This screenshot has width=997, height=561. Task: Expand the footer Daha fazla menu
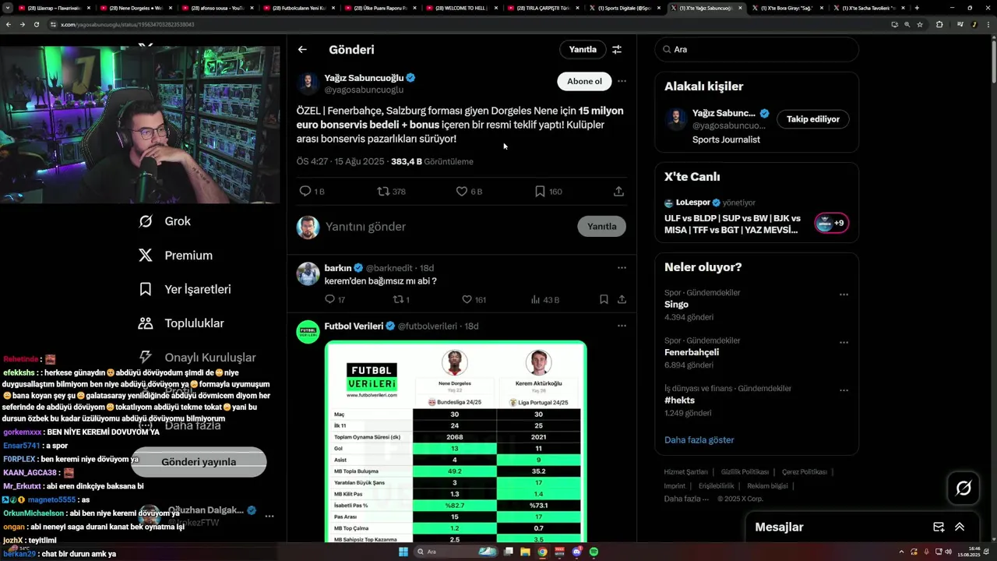coord(686,499)
